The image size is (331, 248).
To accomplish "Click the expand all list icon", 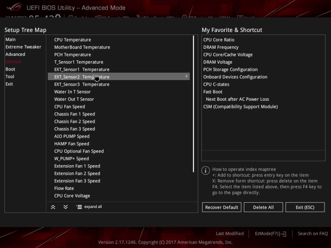I will coord(79,207).
